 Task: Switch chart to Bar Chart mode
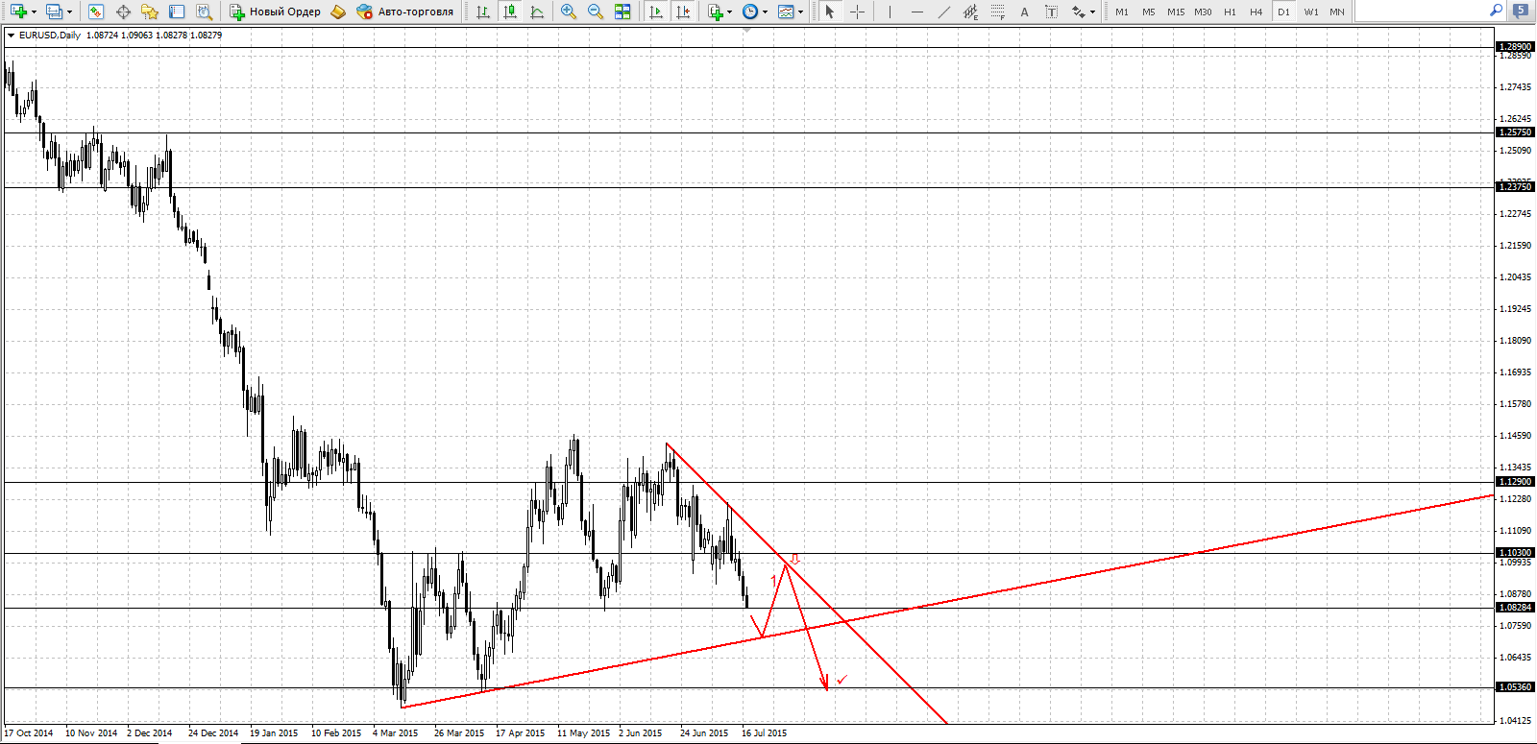(x=483, y=12)
